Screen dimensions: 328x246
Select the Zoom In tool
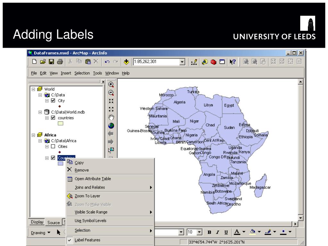click(111, 85)
